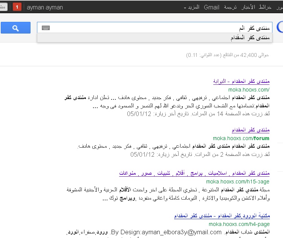Open result listing اسلاميات, برامج, أفلام, كليبات
Screen dimensions: 283x238
pyautogui.click(x=194, y=173)
